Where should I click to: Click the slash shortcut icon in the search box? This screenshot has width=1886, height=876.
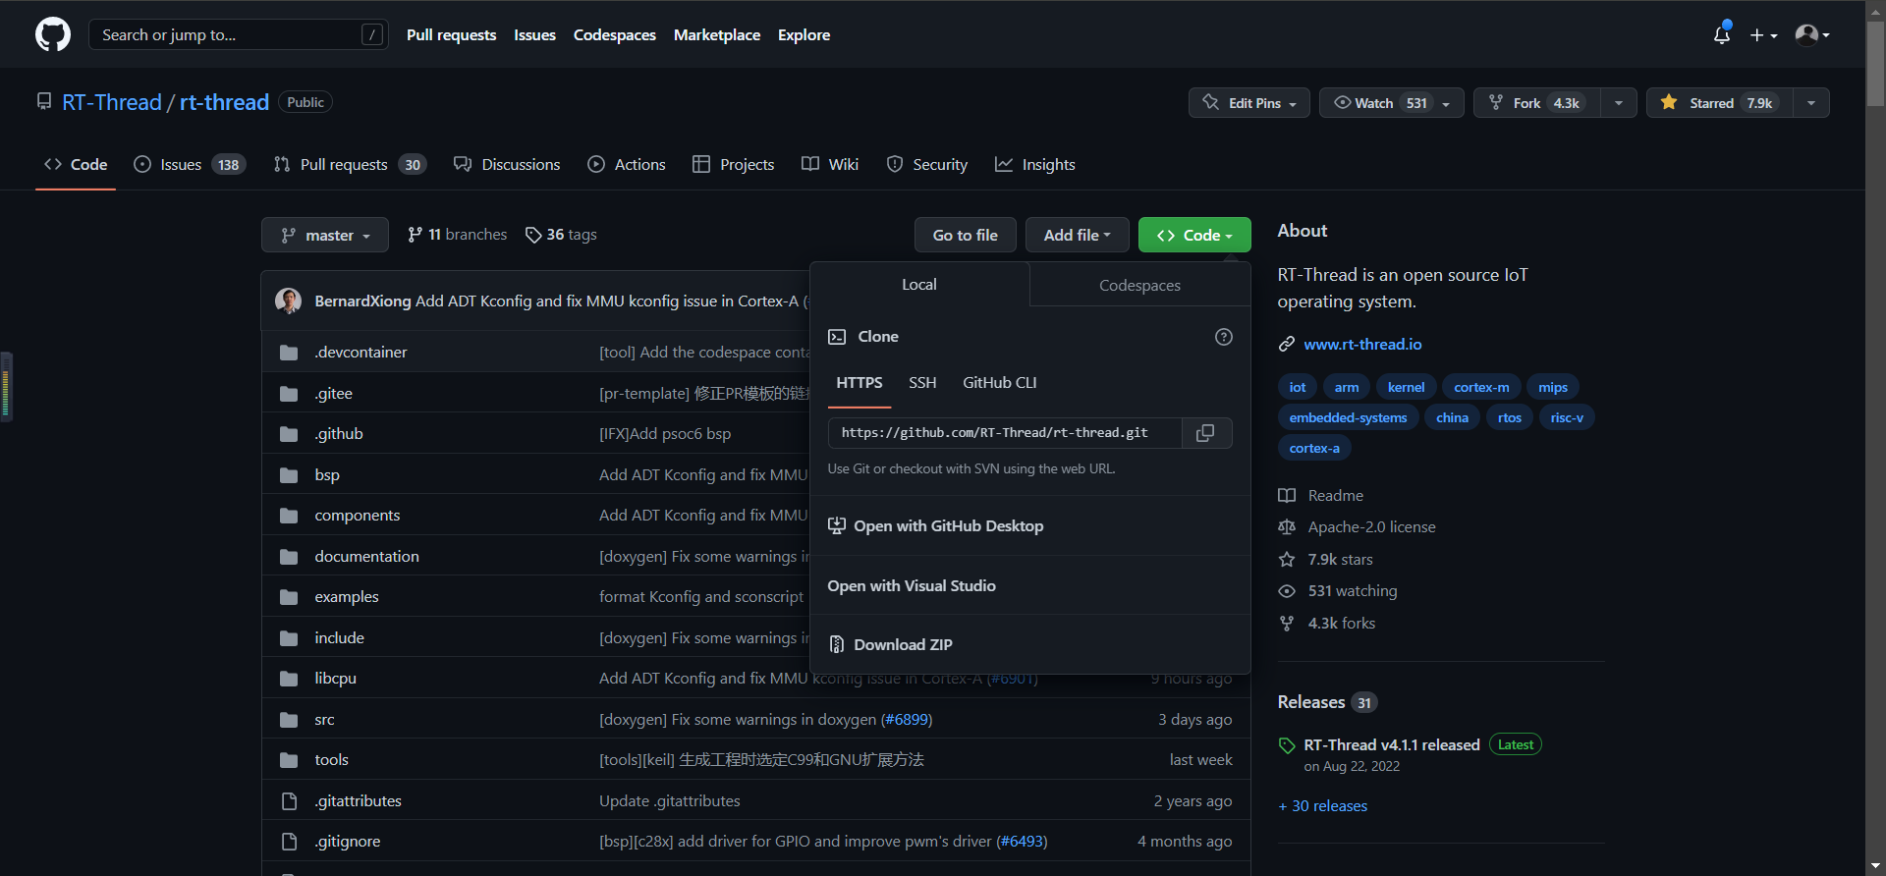372,34
